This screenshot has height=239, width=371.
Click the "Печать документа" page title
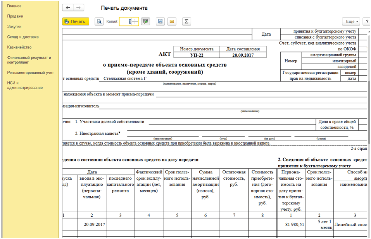[x=124, y=8]
